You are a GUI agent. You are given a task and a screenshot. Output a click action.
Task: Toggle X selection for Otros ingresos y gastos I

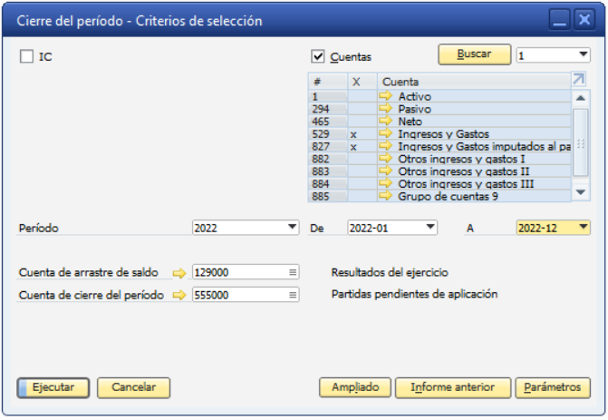click(x=362, y=159)
